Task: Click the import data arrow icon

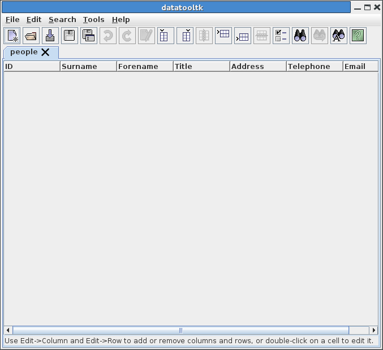Action: point(50,36)
